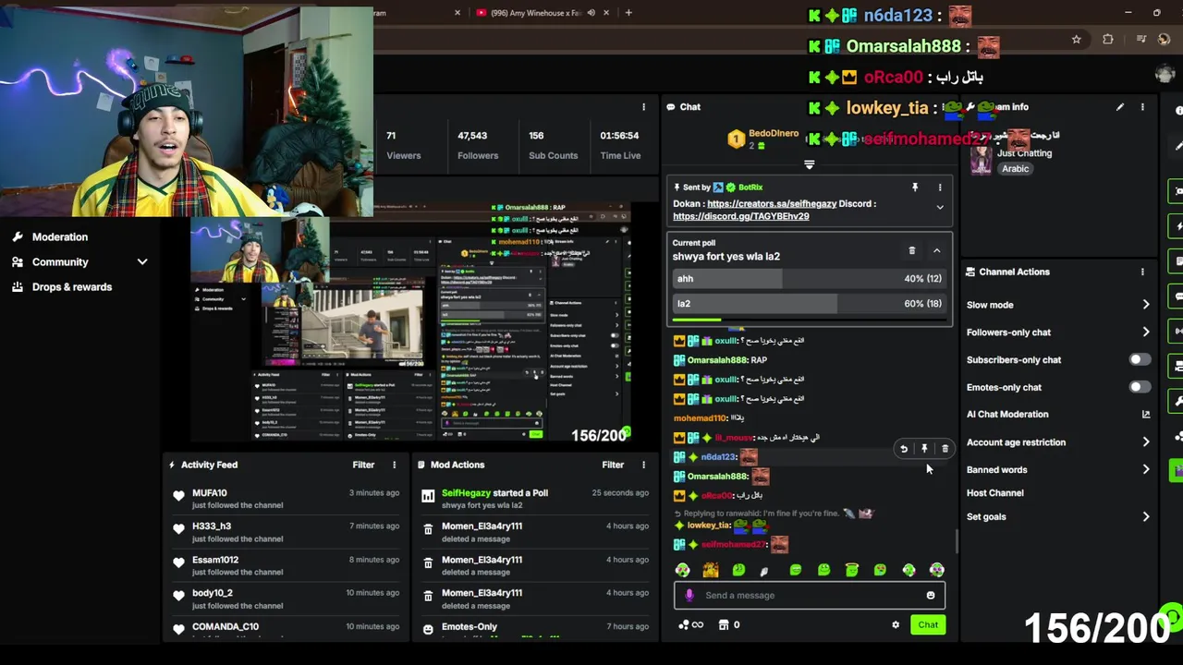Select the Emotes-Only mod action entry
The image size is (1183, 665).
(x=533, y=630)
